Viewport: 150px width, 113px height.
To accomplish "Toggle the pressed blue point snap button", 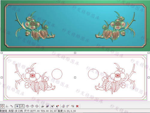I will [x=17, y=106].
